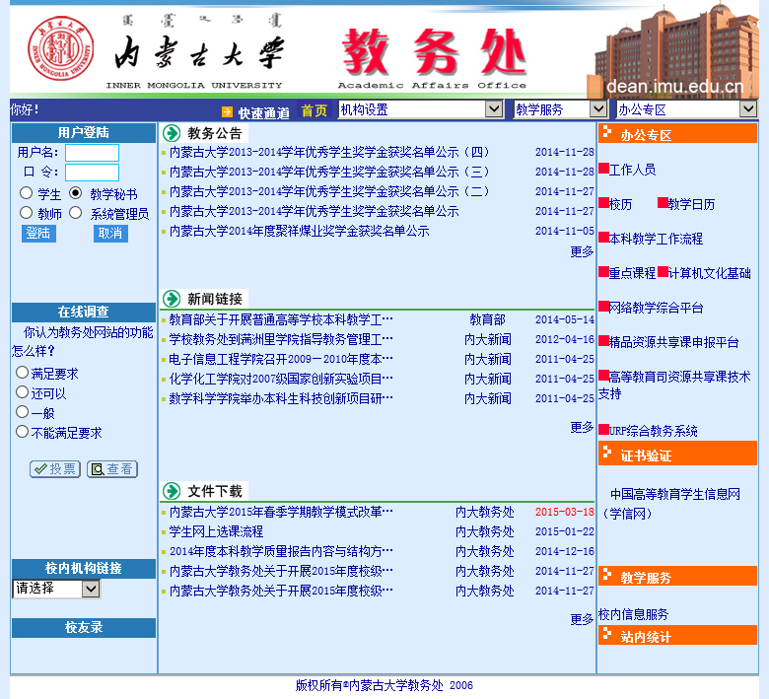The image size is (769, 699).
Task: Click the red square icon before 本科教学工作流程
Action: pos(603,237)
